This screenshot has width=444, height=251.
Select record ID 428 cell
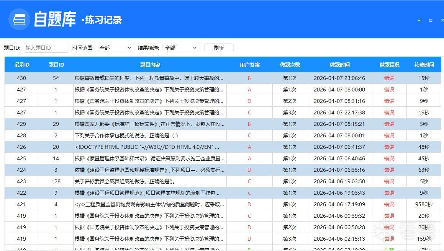tap(21, 135)
